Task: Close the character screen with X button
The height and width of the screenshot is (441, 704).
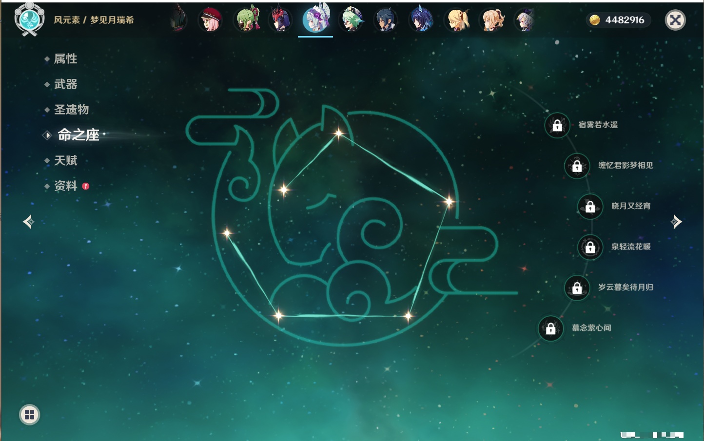Action: pyautogui.click(x=675, y=20)
